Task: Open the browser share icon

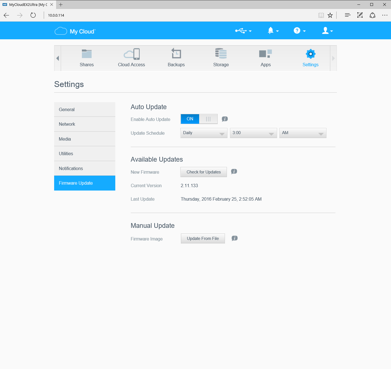Action: pos(372,15)
